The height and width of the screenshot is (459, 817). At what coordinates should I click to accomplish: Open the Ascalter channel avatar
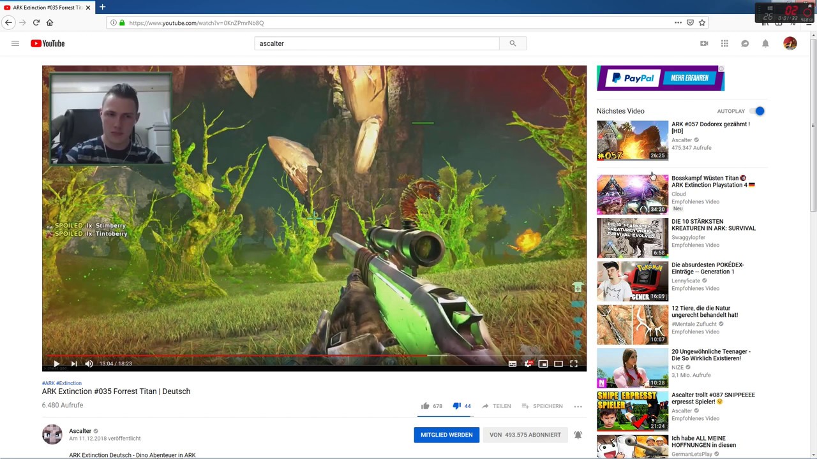coord(52,434)
